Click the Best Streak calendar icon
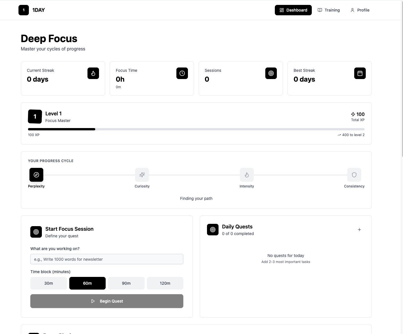 click(x=360, y=73)
